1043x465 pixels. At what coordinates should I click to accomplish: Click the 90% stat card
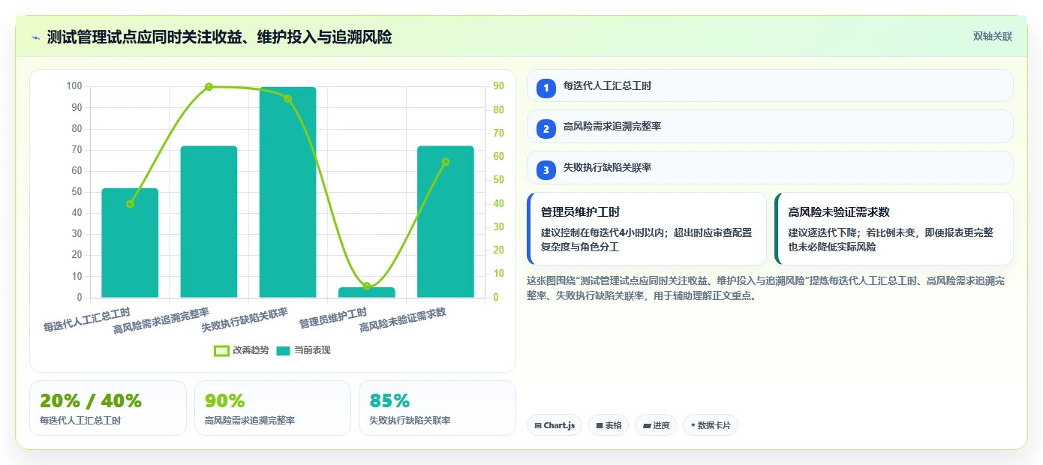[272, 408]
